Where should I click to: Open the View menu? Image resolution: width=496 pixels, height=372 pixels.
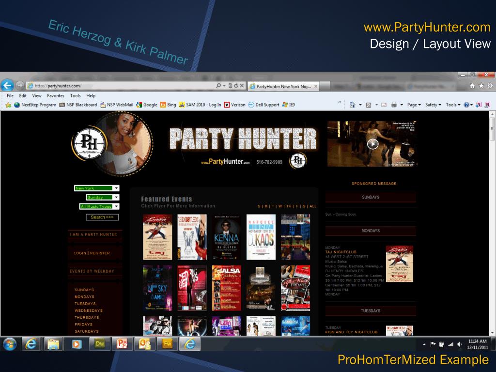pos(37,95)
